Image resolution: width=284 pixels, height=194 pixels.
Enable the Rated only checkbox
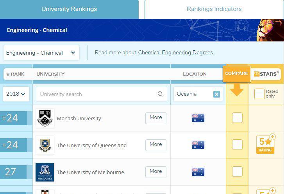click(259, 94)
